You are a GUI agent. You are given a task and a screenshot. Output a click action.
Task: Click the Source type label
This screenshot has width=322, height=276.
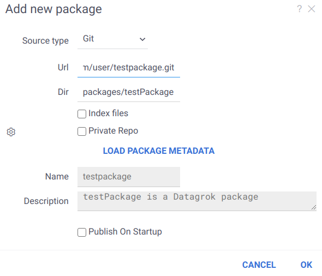pos(45,41)
